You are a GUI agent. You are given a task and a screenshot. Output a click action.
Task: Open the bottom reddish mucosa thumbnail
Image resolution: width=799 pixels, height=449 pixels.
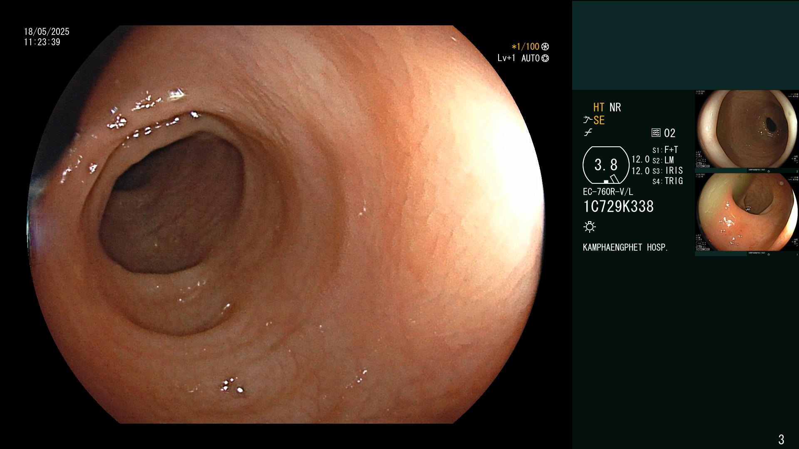click(747, 212)
